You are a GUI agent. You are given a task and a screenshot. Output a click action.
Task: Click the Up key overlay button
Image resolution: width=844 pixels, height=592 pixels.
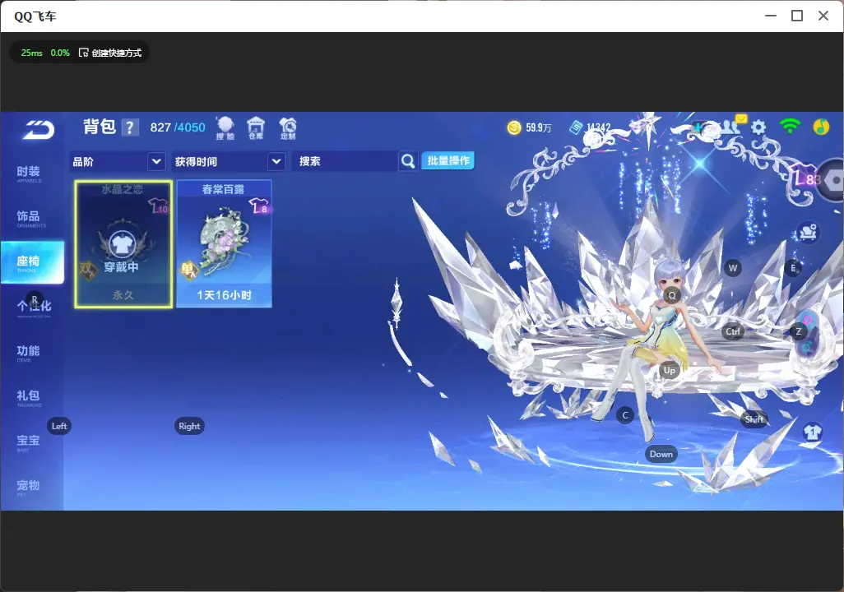(669, 370)
